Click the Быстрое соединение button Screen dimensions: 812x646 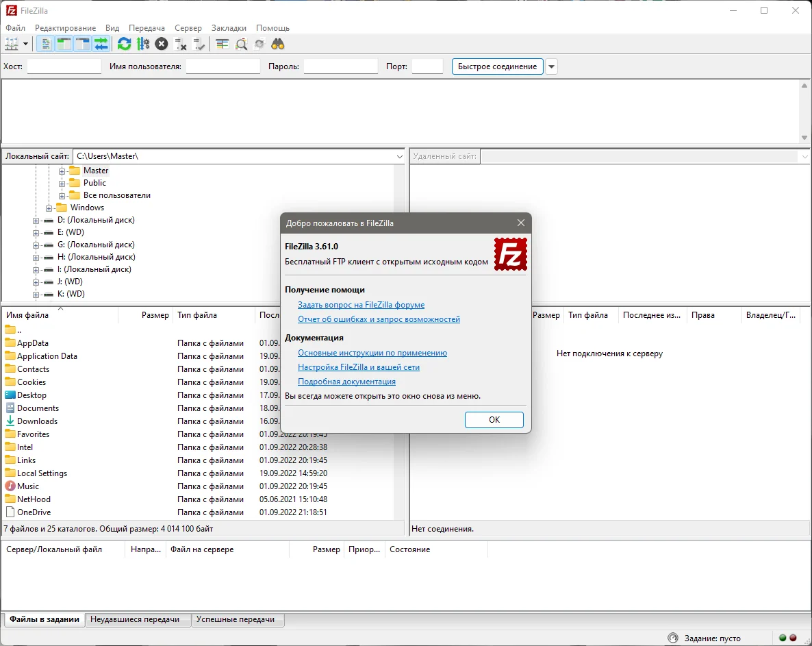(497, 66)
